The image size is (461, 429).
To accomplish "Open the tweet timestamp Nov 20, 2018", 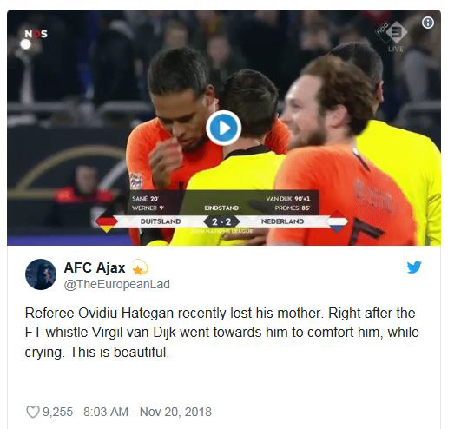I will coord(148,412).
